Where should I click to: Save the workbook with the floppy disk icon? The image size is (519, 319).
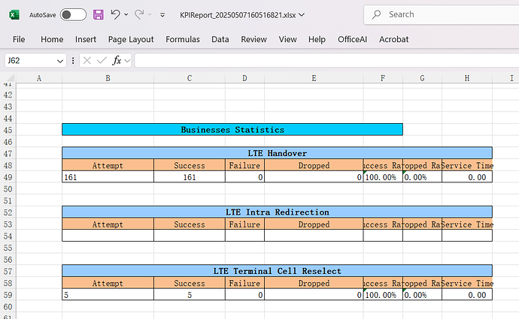click(x=99, y=15)
